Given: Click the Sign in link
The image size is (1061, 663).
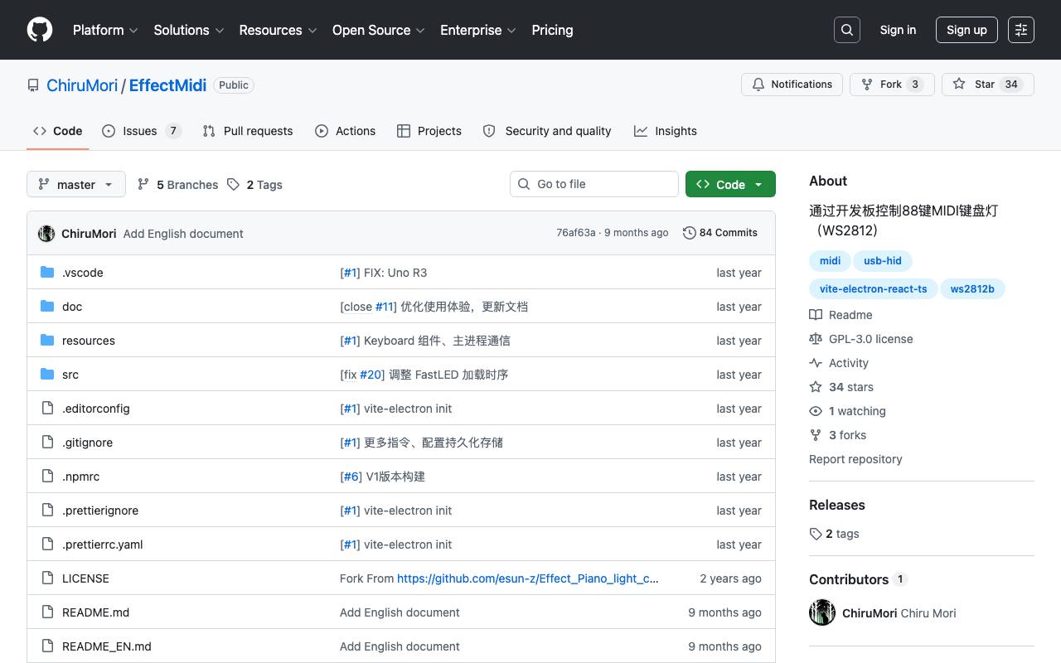Looking at the screenshot, I should click(898, 30).
